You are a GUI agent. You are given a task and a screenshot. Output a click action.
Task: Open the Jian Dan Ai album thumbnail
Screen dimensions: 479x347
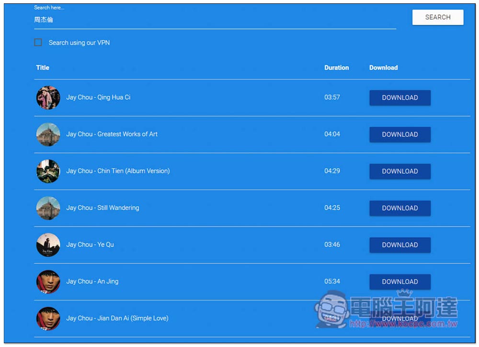click(48, 318)
